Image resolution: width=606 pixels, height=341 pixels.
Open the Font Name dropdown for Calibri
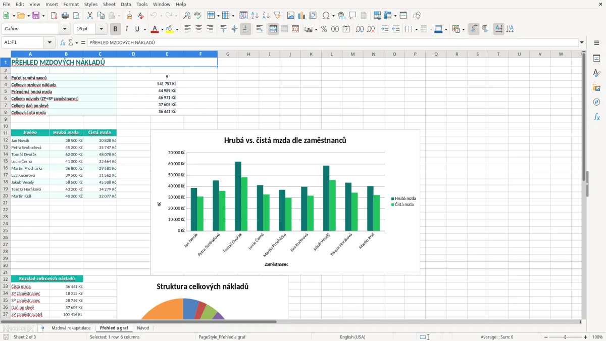pos(64,29)
